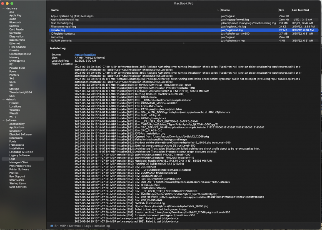
Task: Open the Wi-Fi network section
Action: [x=12, y=117]
